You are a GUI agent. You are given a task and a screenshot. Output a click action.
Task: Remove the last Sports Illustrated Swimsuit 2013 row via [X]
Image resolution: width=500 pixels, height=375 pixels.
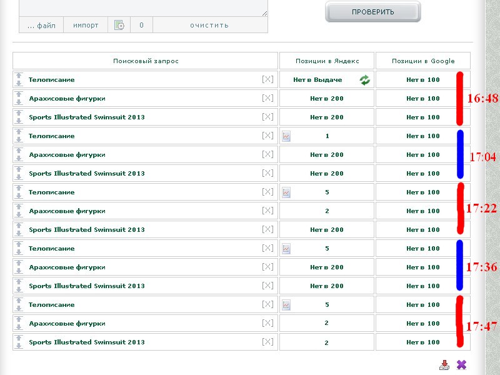coord(267,342)
